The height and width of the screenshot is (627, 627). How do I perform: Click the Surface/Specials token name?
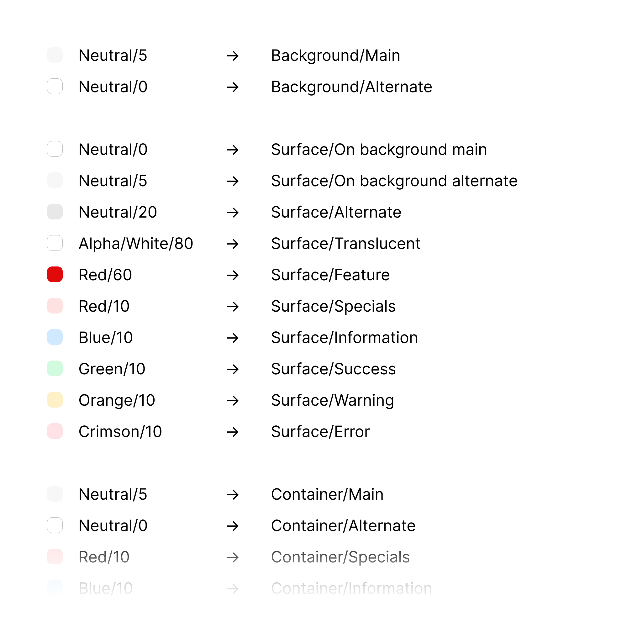pyautogui.click(x=333, y=307)
